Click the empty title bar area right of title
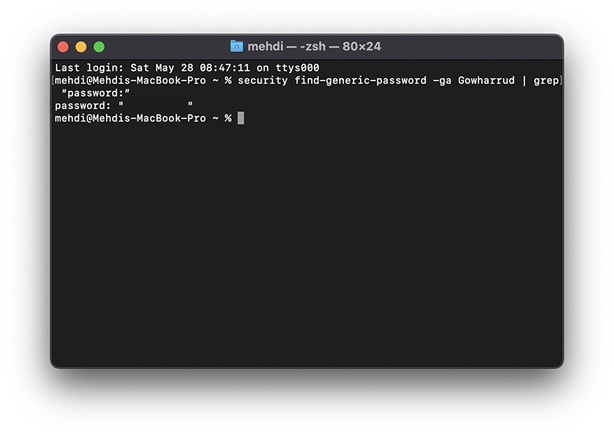Screen dimensions: 614x435 click(x=470, y=47)
